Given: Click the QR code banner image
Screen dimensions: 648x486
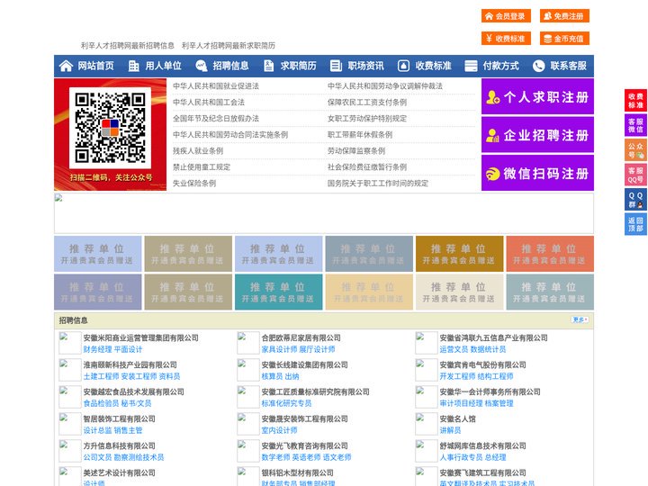Looking at the screenshot, I should (111, 134).
